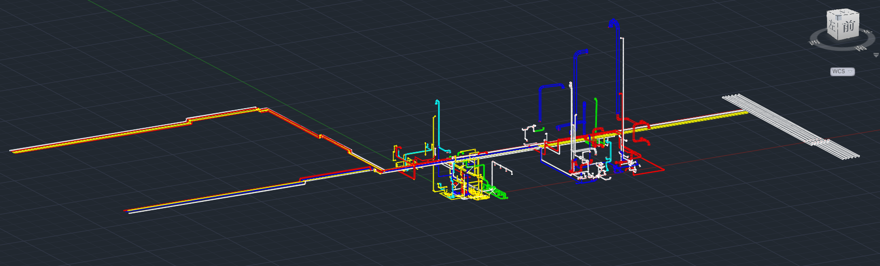Select the white parallel pipe rack at far right
The height and width of the screenshot is (266, 880).
click(x=791, y=126)
